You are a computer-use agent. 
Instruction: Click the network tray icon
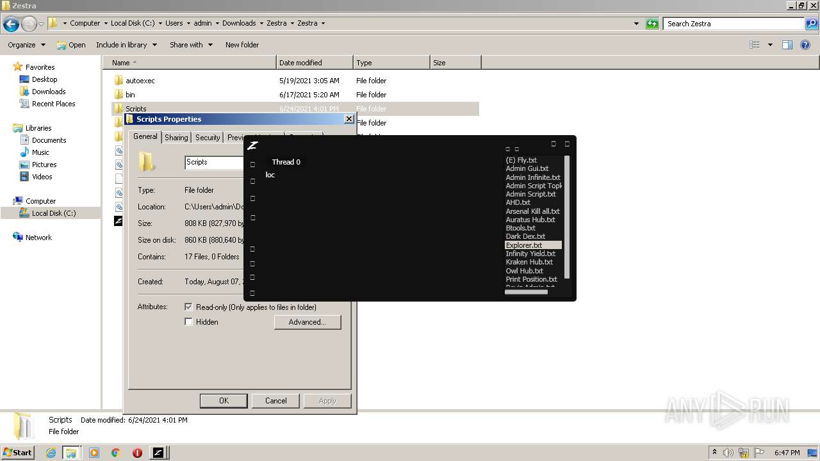click(744, 453)
